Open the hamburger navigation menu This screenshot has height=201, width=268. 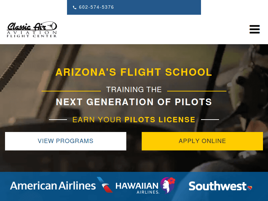255,29
